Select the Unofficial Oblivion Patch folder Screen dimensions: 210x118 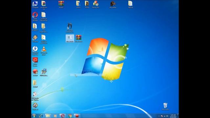[x=44, y=17]
